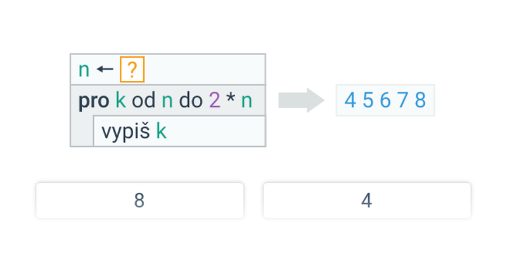The width and height of the screenshot is (507, 253).
Task: Click the gray indent bar beside vypiš
Action: click(82, 131)
